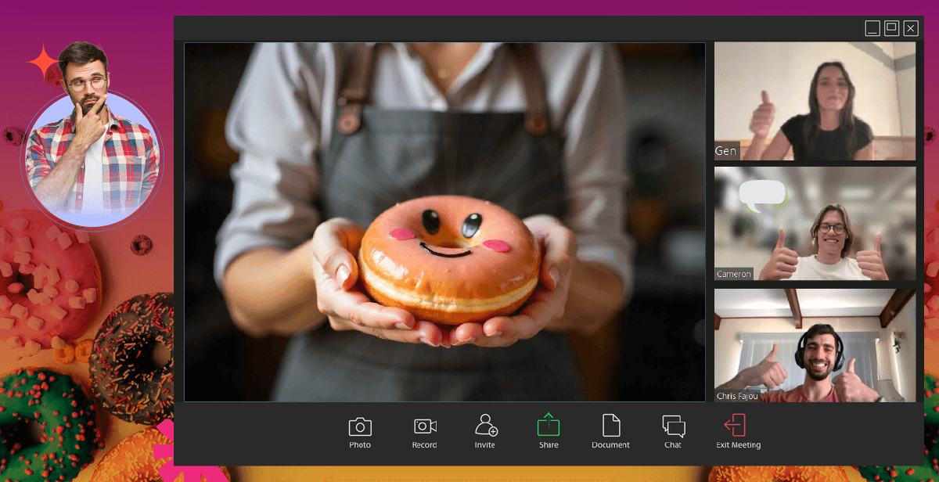Screen dimensions: 939x482
Task: Click the green Share screen icon
Action: (549, 425)
